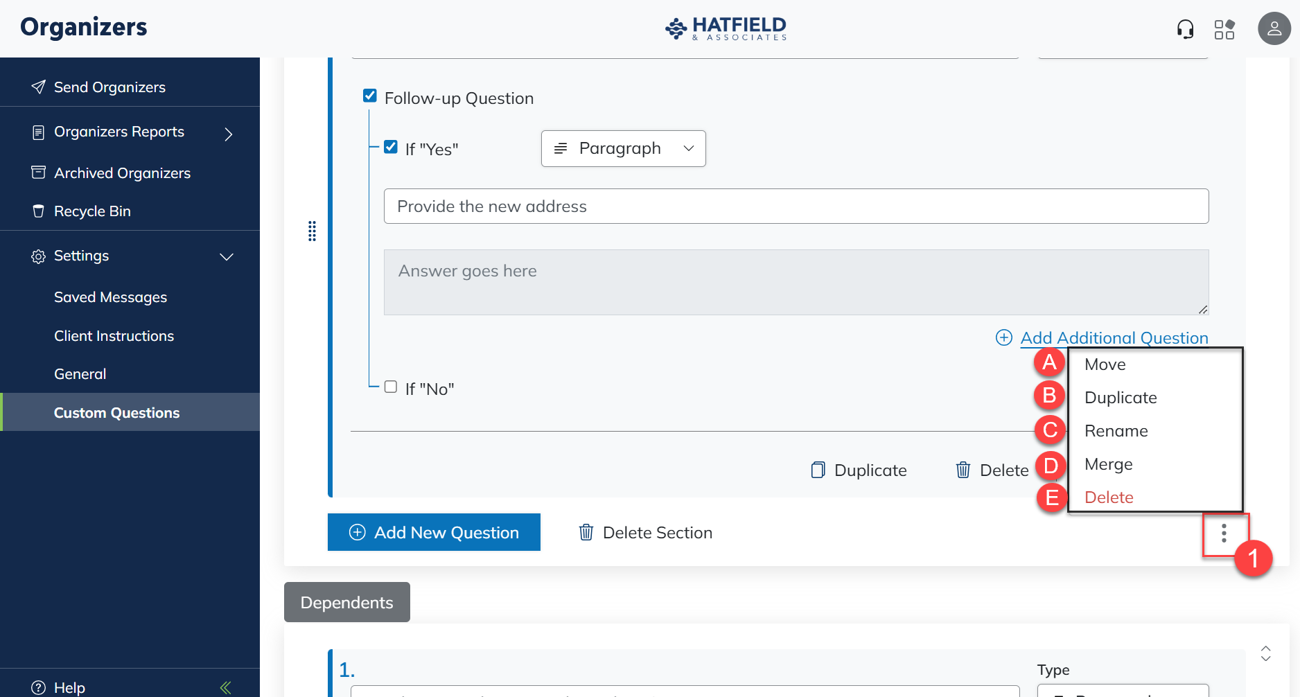
Task: Click the headset support icon
Action: 1185,29
